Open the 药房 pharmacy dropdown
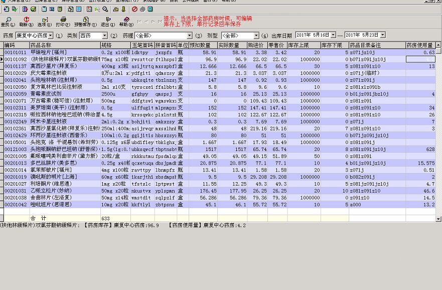 (x=51, y=36)
